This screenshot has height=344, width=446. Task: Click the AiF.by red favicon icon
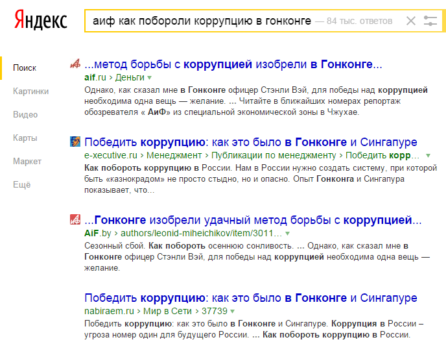(x=75, y=219)
